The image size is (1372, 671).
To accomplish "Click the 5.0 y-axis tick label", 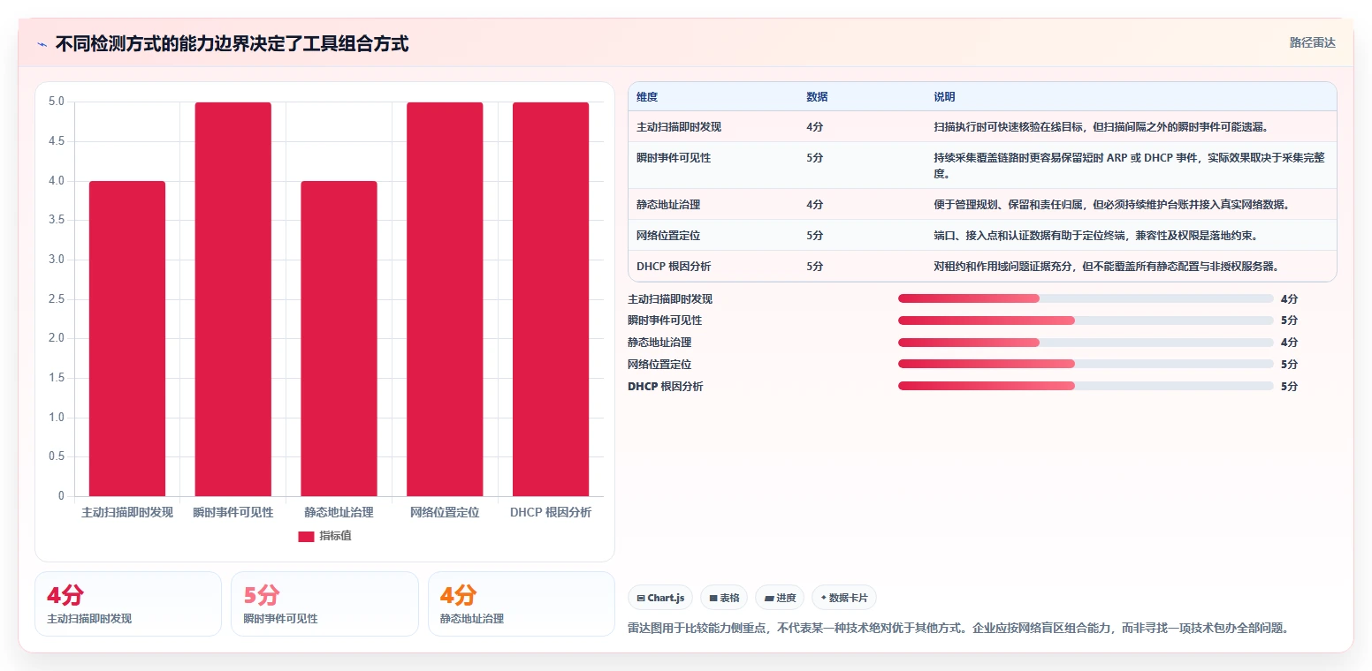I will click(x=56, y=102).
